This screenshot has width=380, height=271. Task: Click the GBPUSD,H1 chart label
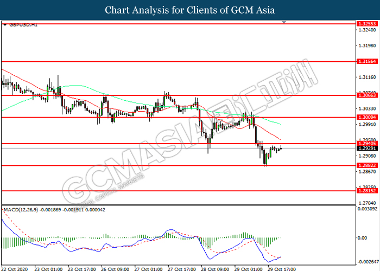tap(23, 25)
